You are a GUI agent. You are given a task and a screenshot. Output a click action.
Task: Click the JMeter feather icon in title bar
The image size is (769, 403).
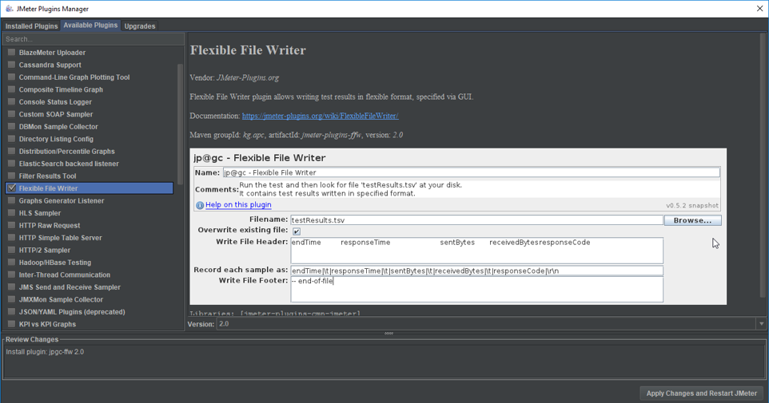8,9
